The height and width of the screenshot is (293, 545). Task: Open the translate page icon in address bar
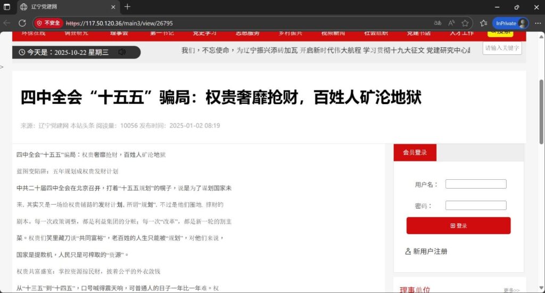[437, 23]
